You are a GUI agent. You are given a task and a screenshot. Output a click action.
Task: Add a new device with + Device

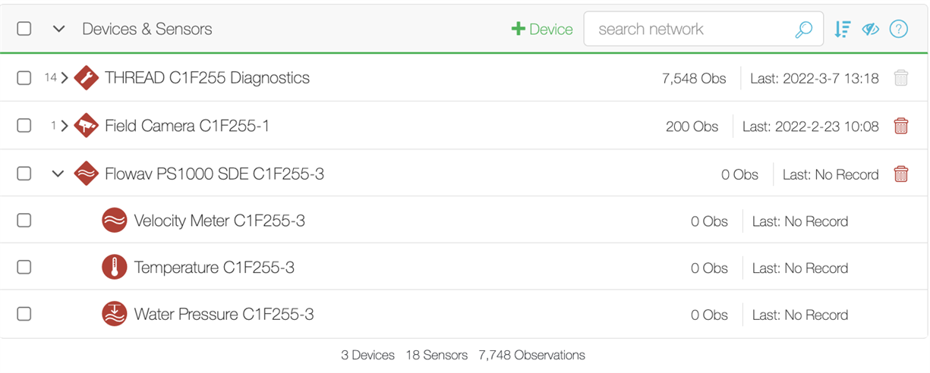(x=542, y=29)
